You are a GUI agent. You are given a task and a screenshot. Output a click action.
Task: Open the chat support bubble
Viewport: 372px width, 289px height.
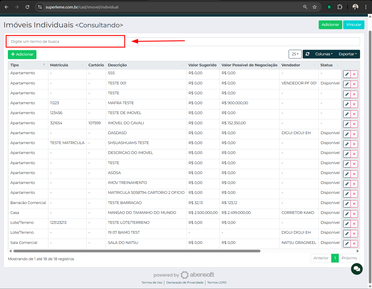pos(357,269)
